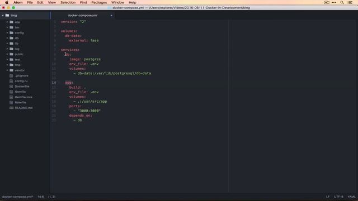Open the Window menu

[117, 2]
